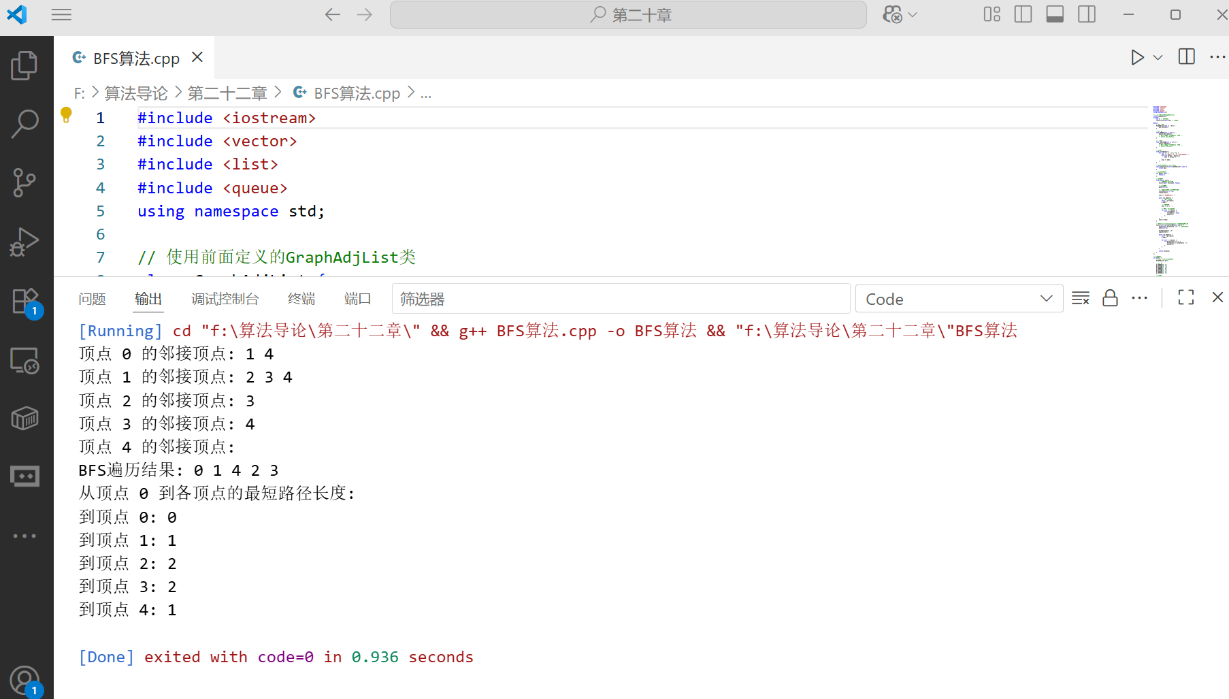The width and height of the screenshot is (1229, 699).
Task: Click the code minimap
Action: click(x=1169, y=191)
